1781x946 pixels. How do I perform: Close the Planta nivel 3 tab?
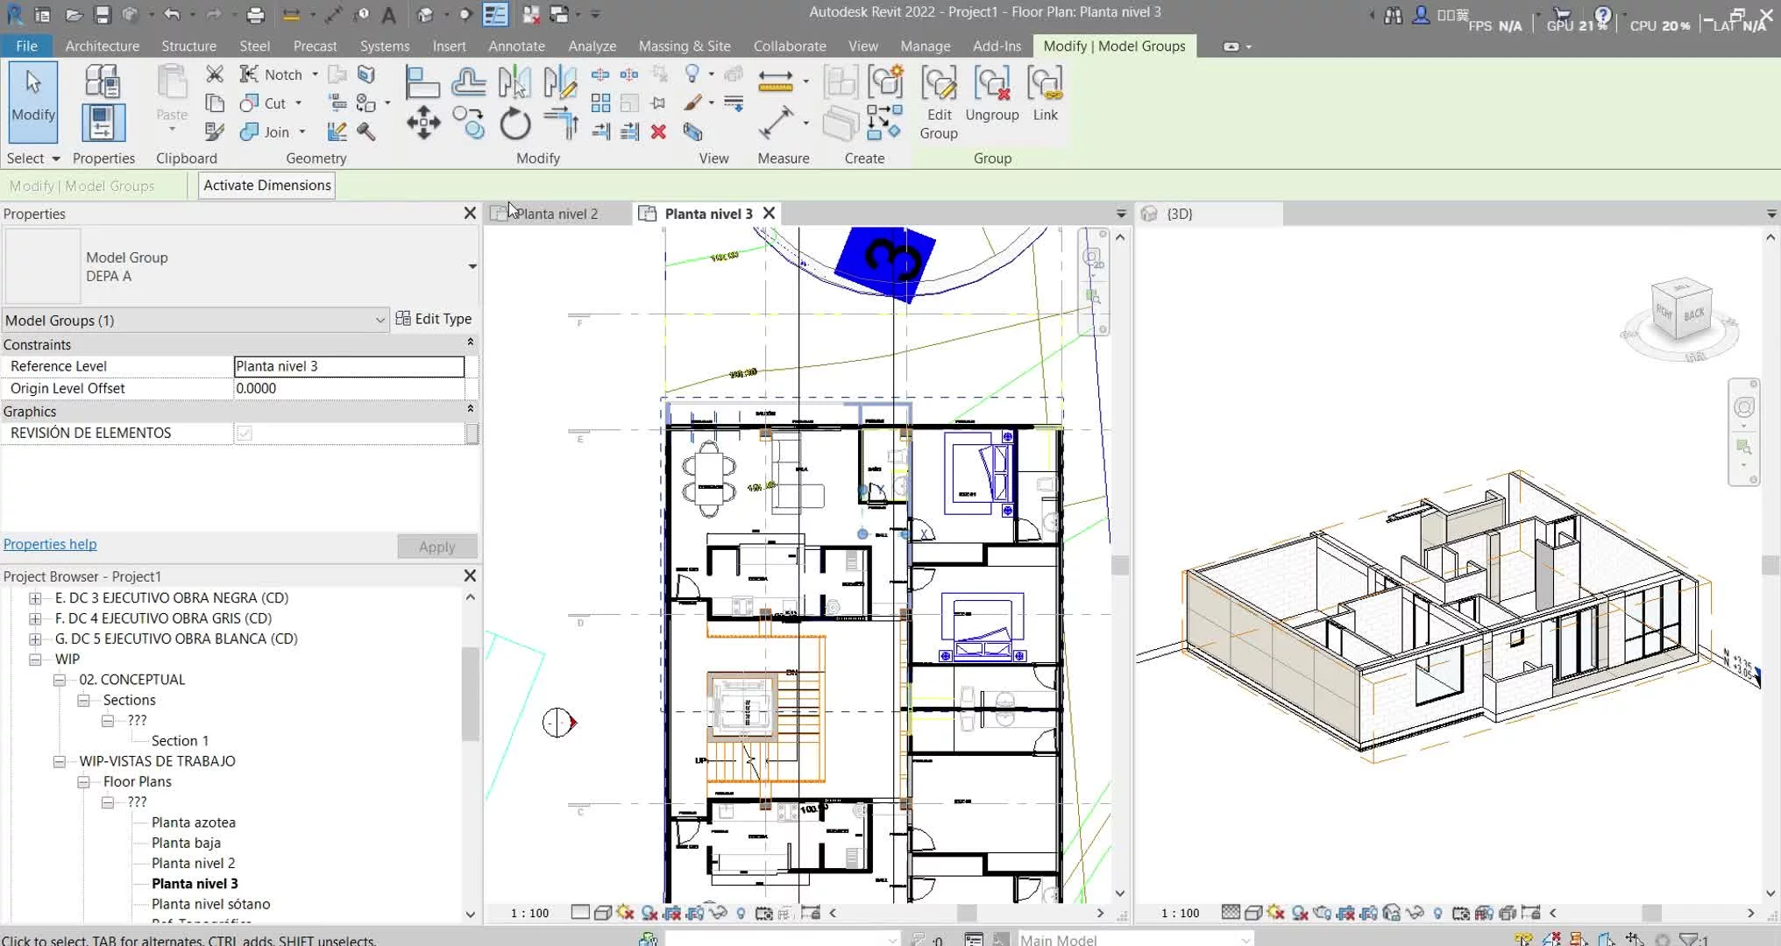[x=769, y=214]
